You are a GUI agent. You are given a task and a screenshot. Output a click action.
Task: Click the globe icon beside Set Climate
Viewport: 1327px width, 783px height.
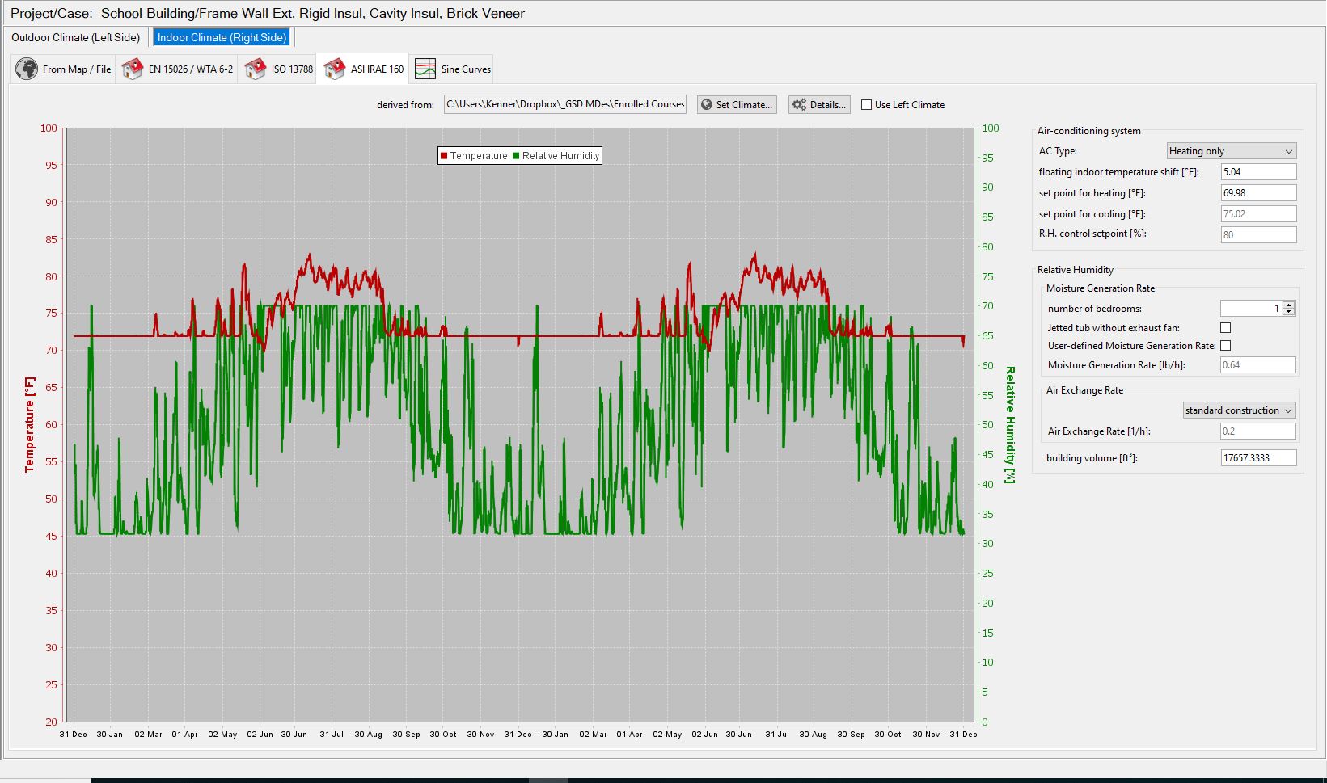click(x=707, y=104)
